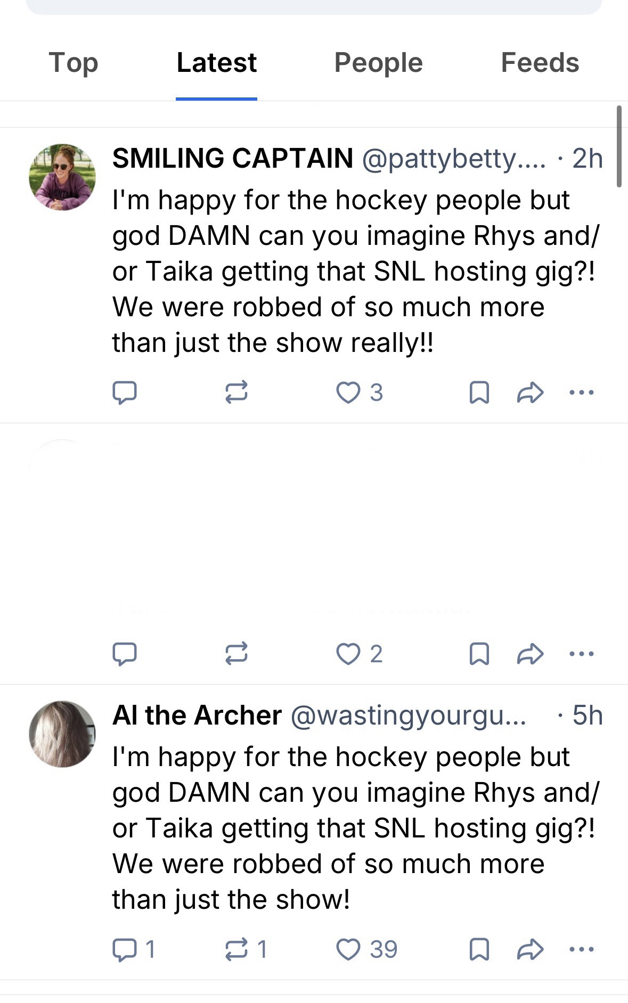The height and width of the screenshot is (1003, 628).
Task: Like SMILING CAPTAIN's hockey post
Action: click(348, 393)
